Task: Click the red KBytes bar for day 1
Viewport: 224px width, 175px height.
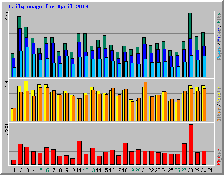Action: click(x=14, y=162)
